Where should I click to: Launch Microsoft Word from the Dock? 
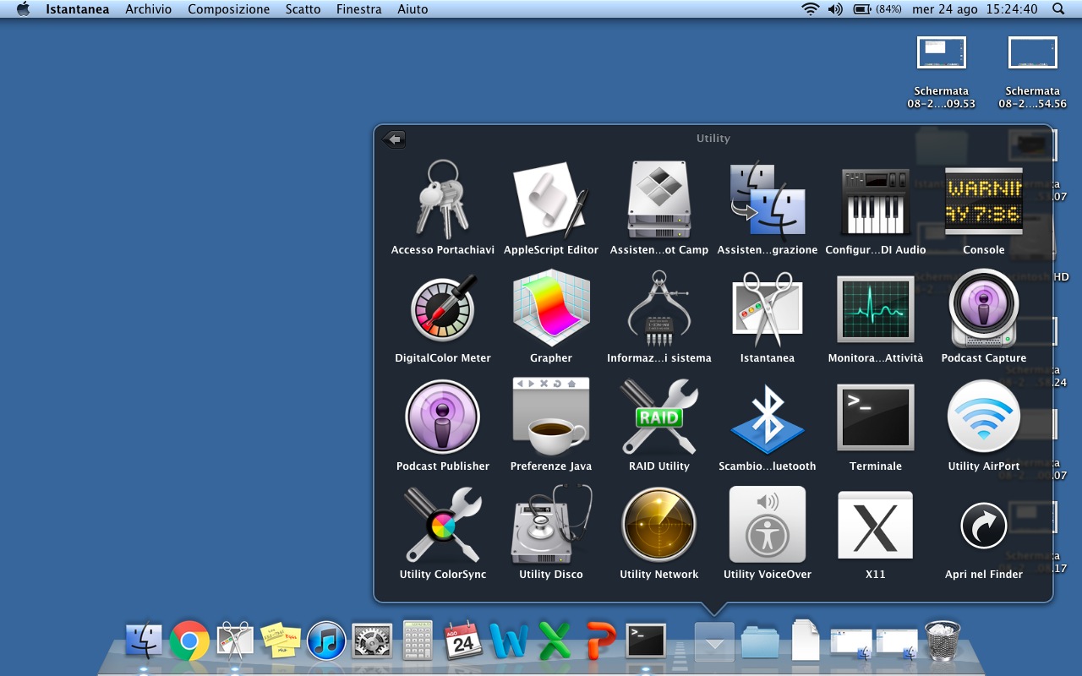pyautogui.click(x=509, y=641)
